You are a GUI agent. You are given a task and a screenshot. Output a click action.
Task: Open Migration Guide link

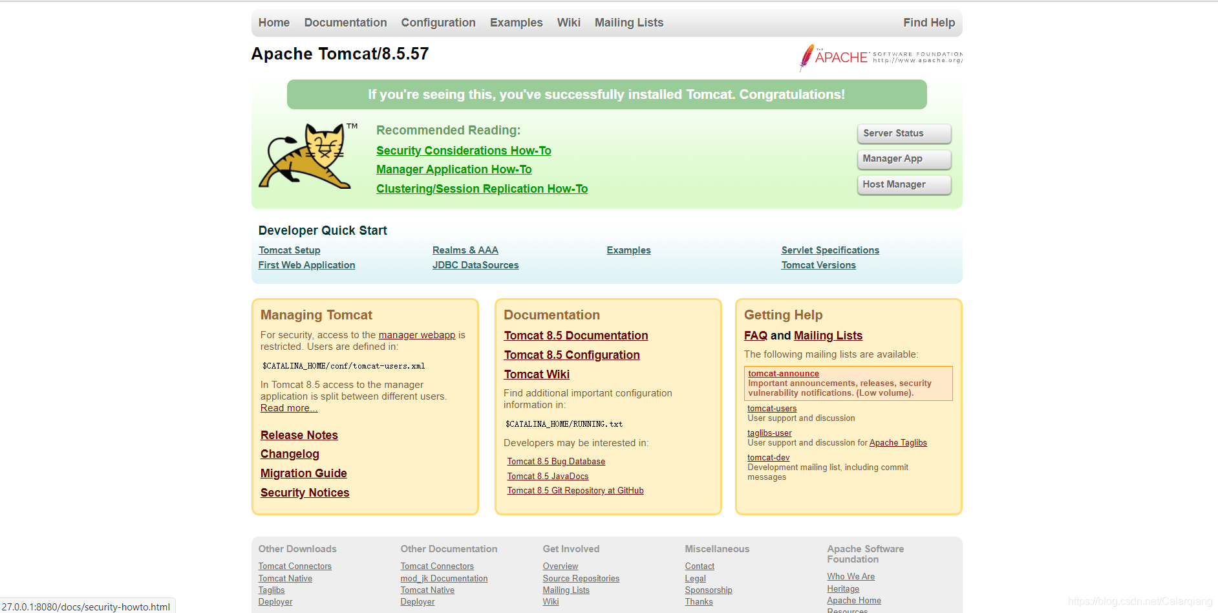(304, 473)
